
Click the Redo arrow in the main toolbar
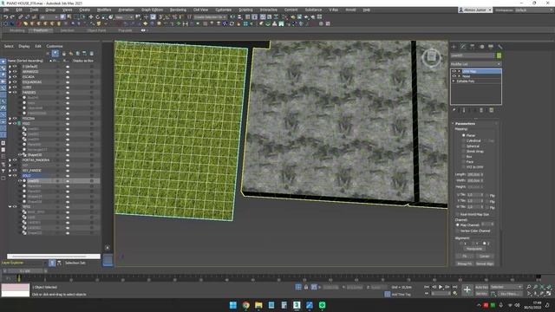(x=12, y=17)
